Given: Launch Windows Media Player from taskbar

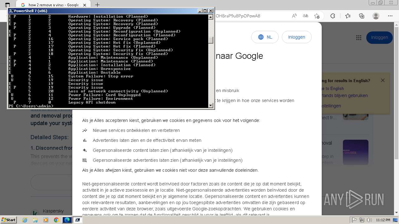Looking at the screenshot, I should coord(46,220).
